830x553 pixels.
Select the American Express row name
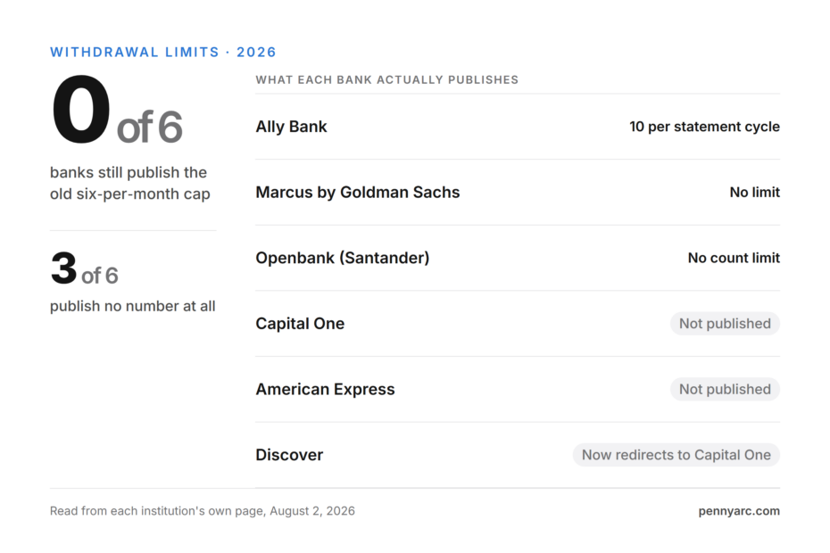325,389
